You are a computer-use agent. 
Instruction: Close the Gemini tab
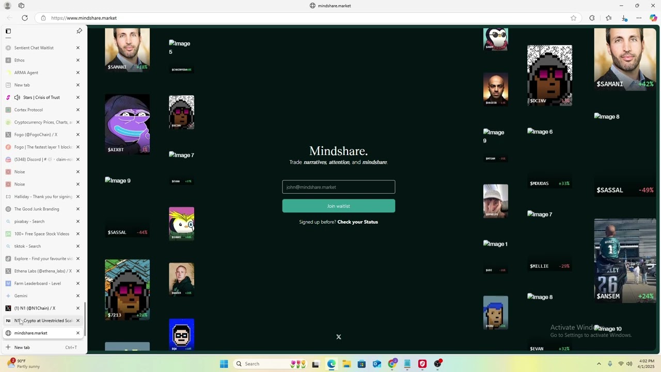78,296
